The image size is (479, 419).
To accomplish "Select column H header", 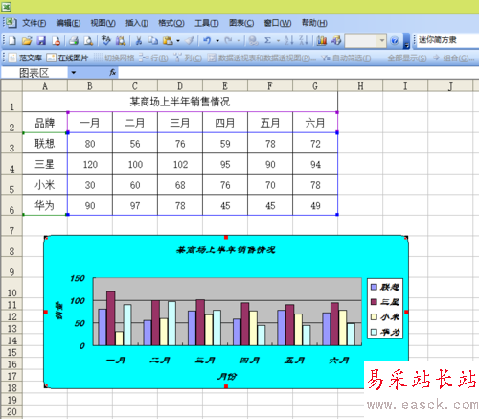I will pos(360,86).
